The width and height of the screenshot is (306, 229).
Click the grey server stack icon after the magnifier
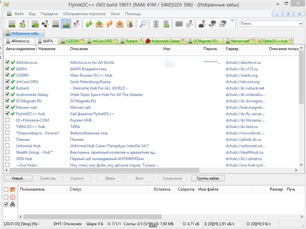(156, 24)
